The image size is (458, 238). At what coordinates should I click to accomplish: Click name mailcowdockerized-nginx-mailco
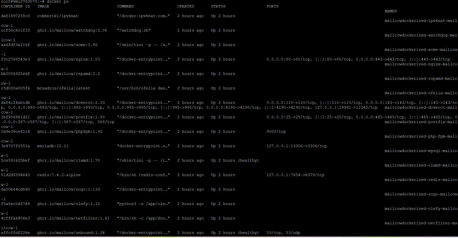(x=421, y=64)
